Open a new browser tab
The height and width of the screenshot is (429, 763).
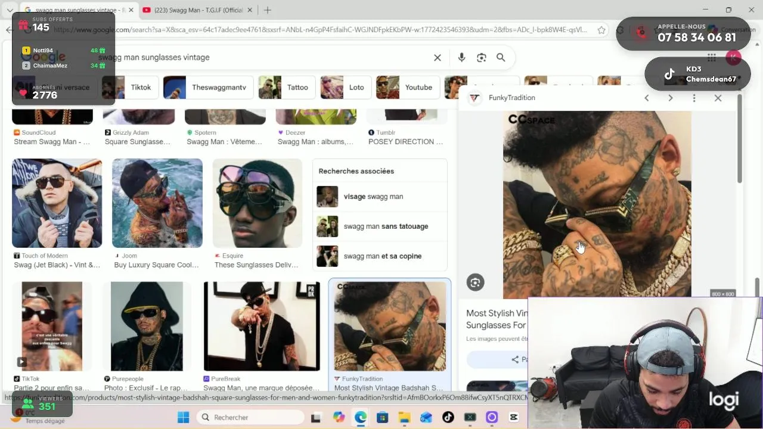268,10
